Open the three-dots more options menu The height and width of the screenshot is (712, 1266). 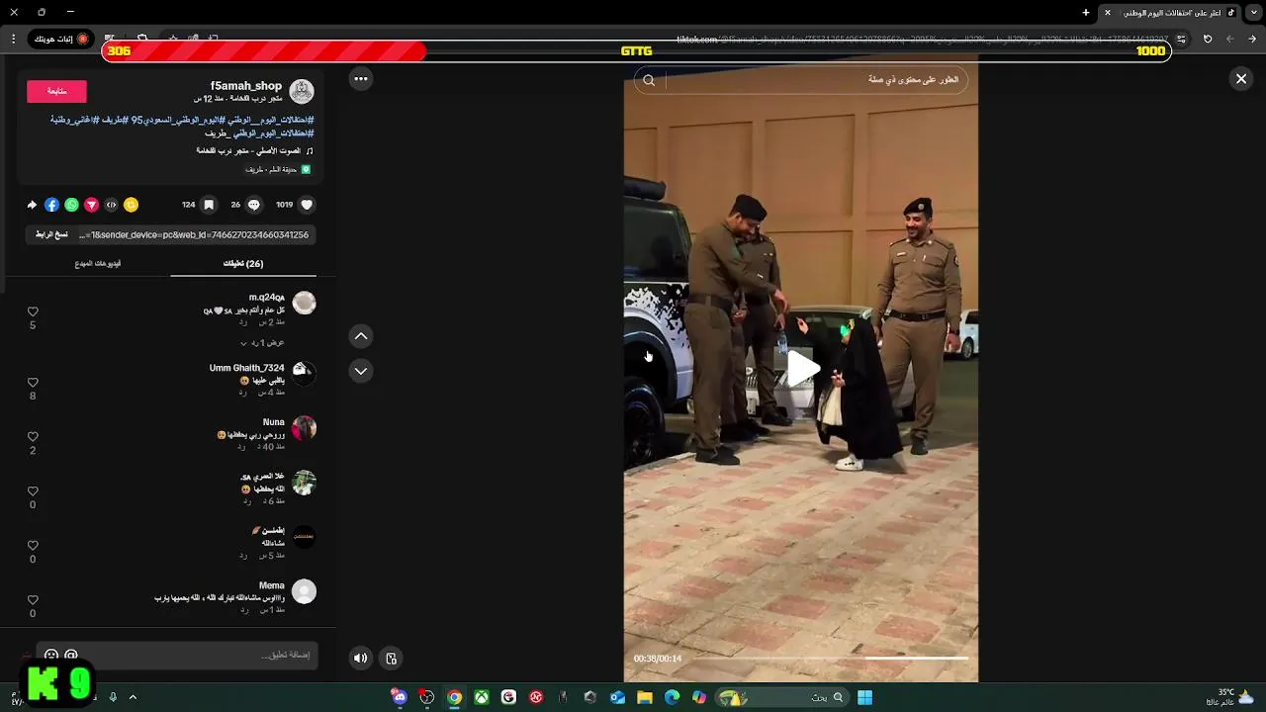click(361, 79)
